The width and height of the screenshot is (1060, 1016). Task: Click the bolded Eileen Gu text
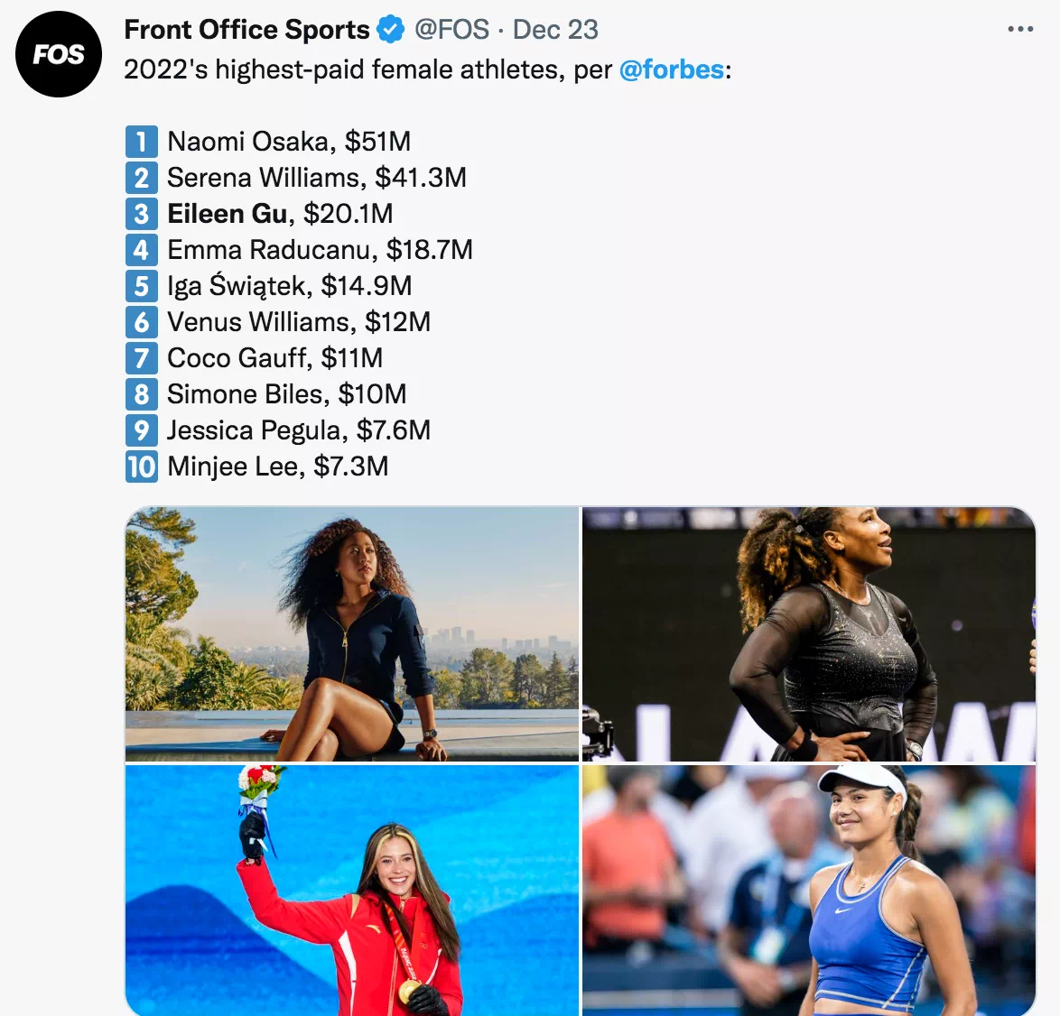[x=228, y=214]
